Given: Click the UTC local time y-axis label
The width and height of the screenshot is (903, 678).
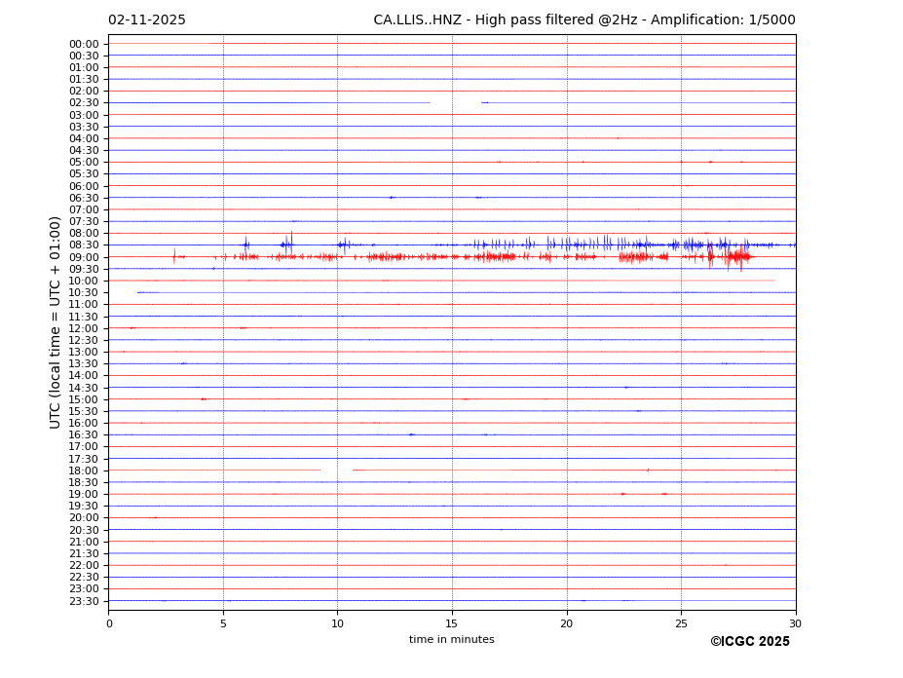Looking at the screenshot, I should 56,321.
